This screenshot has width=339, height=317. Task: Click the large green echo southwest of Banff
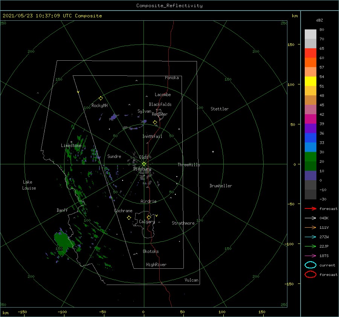(63, 242)
